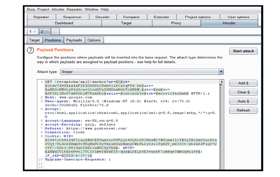Click the Cookie: NID header line
The image size is (280, 177).
click(59, 136)
